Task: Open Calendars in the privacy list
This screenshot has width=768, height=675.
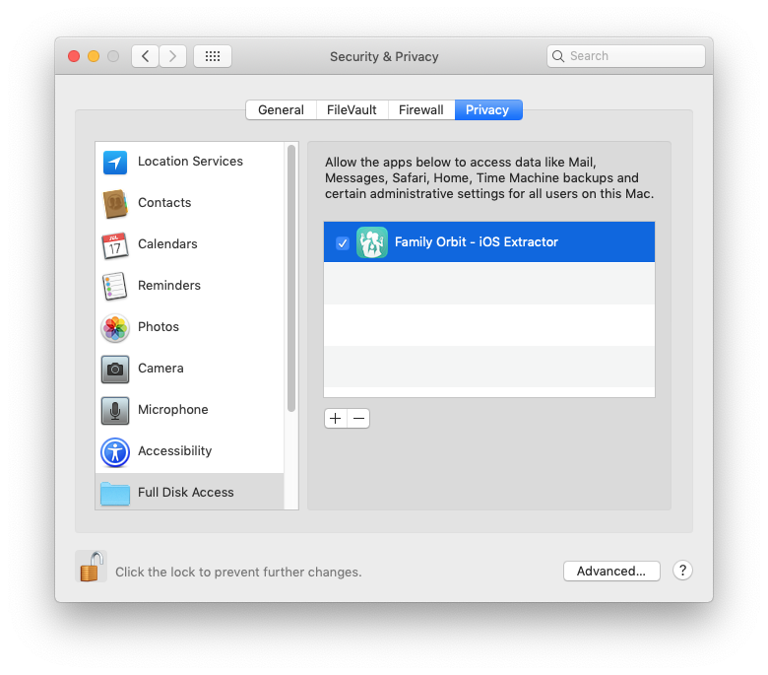Action: click(167, 244)
